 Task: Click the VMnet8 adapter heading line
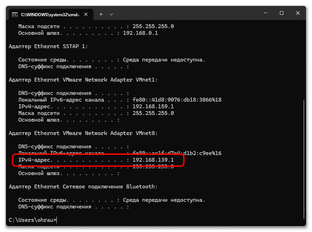[83, 133]
